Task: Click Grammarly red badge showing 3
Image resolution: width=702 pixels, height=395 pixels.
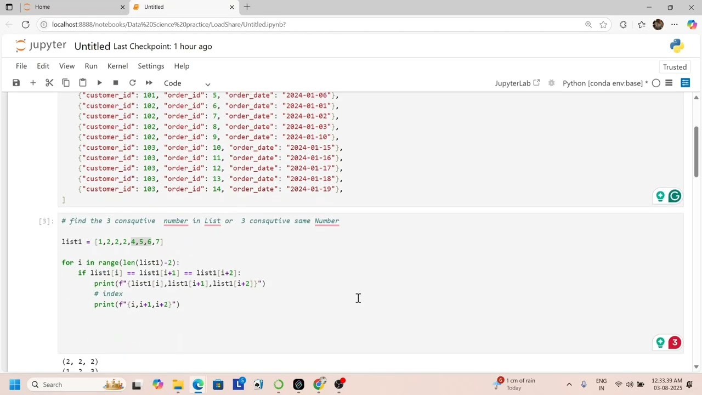Action: [675, 343]
